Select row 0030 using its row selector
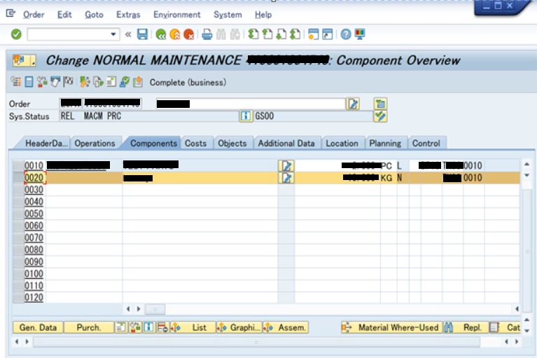The image size is (537, 358). (18, 190)
